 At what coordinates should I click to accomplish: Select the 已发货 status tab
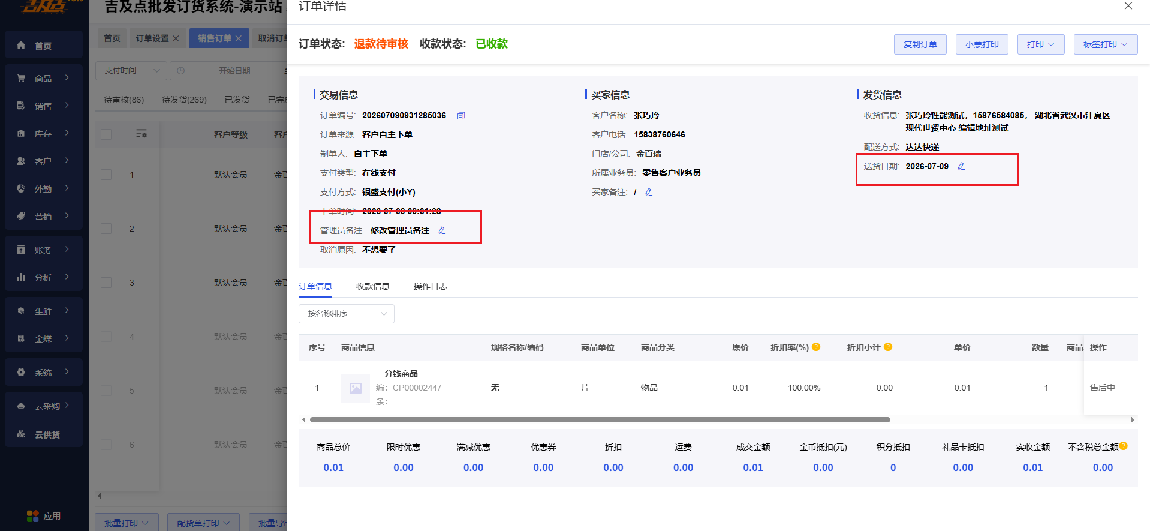click(x=237, y=100)
